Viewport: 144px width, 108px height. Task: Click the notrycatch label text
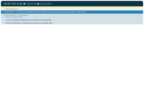coord(45,3)
